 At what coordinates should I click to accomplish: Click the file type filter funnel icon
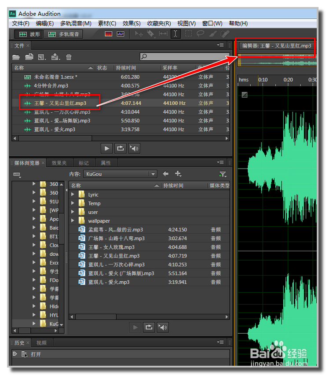pyautogui.click(x=223, y=174)
